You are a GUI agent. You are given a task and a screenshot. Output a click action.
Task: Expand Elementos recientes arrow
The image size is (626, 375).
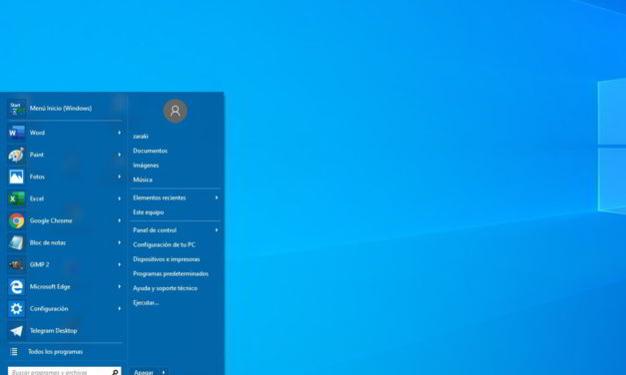point(217,197)
